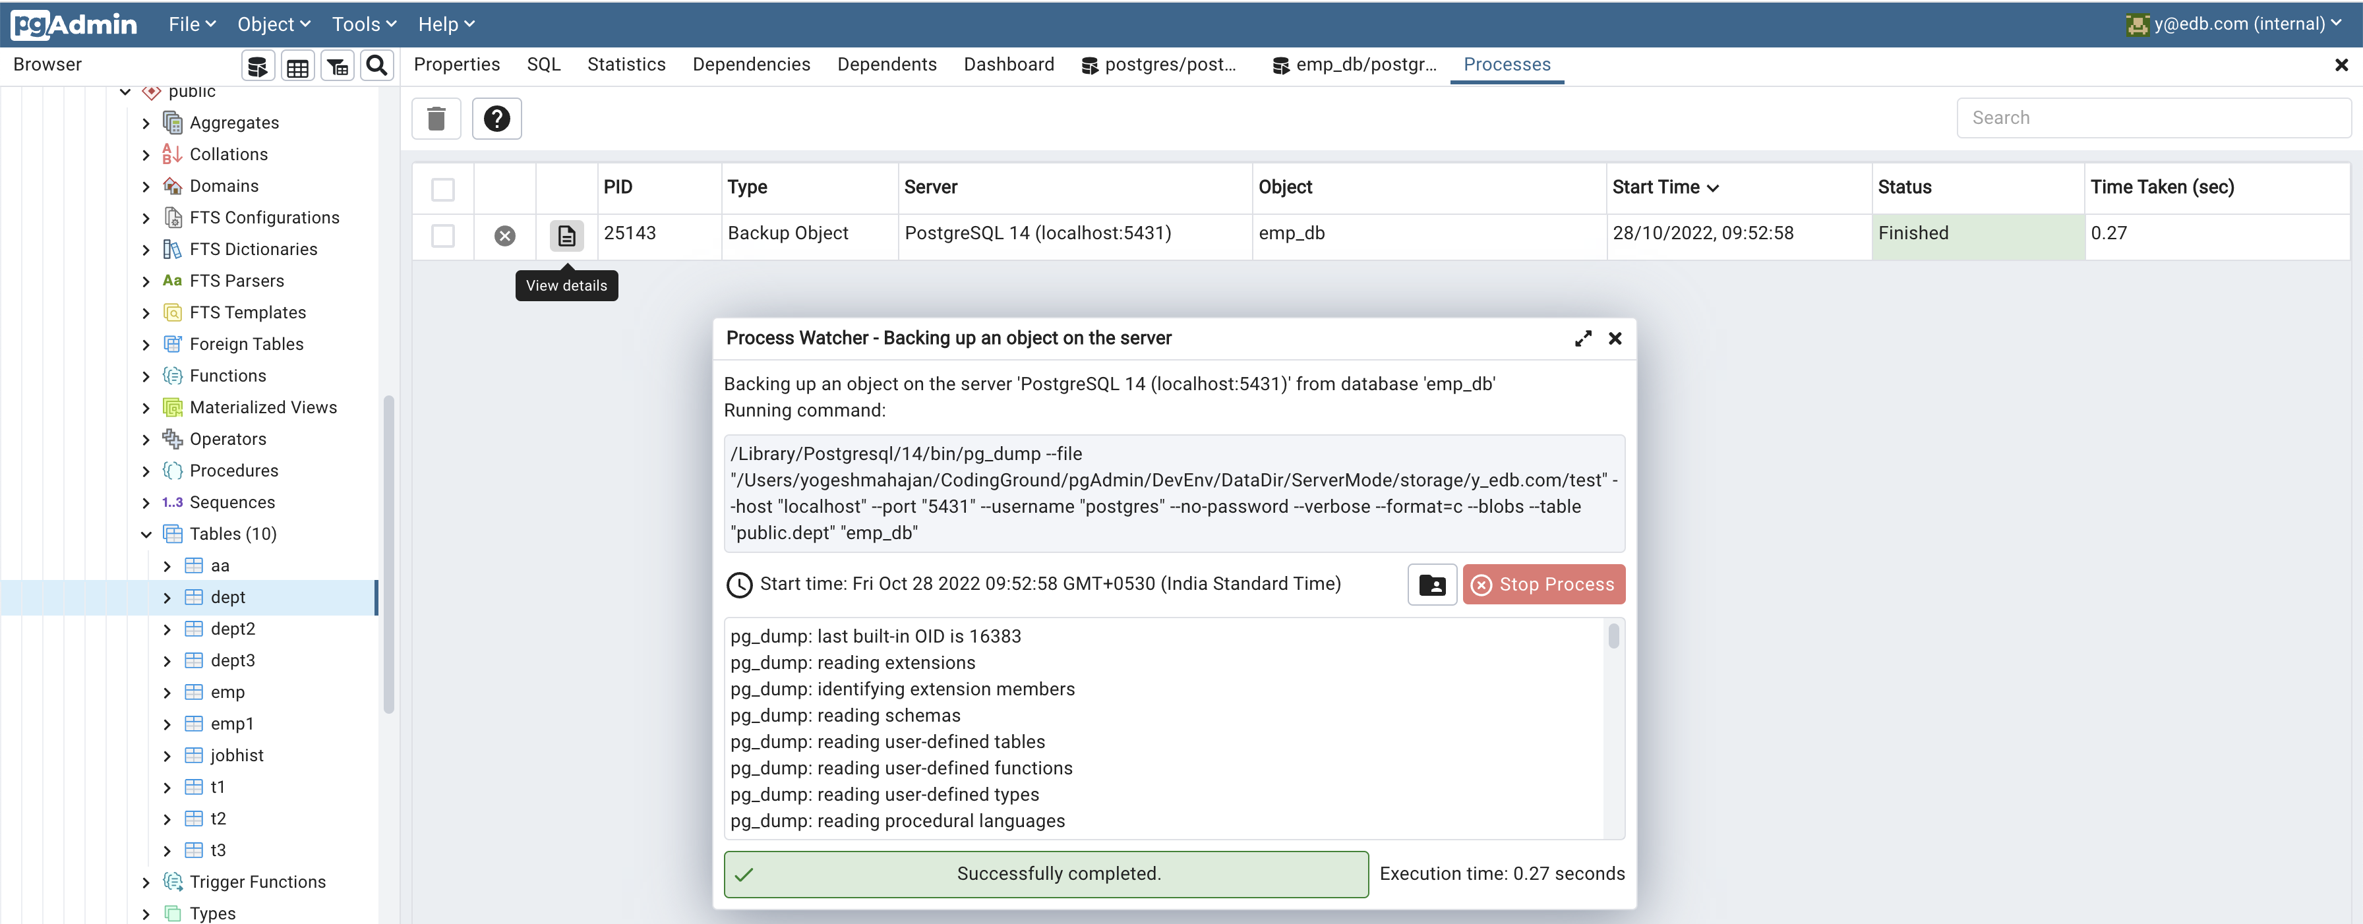Switch to the Dashboard tab
The width and height of the screenshot is (2363, 924).
1008,64
